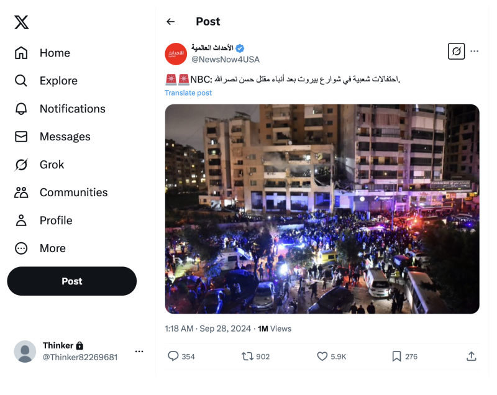This screenshot has height=395, width=497.
Task: Click the Translate post link
Action: 188,93
